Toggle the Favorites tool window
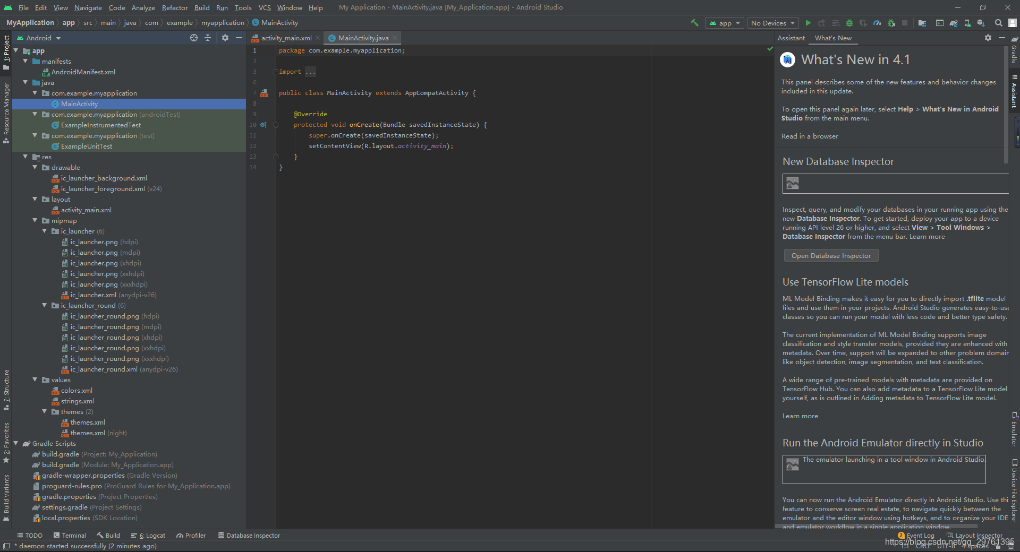 [x=6, y=443]
